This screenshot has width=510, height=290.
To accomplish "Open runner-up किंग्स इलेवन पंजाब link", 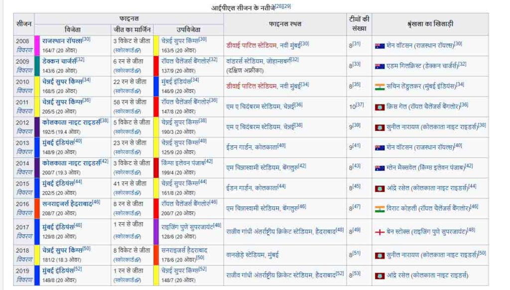I will (183, 163).
